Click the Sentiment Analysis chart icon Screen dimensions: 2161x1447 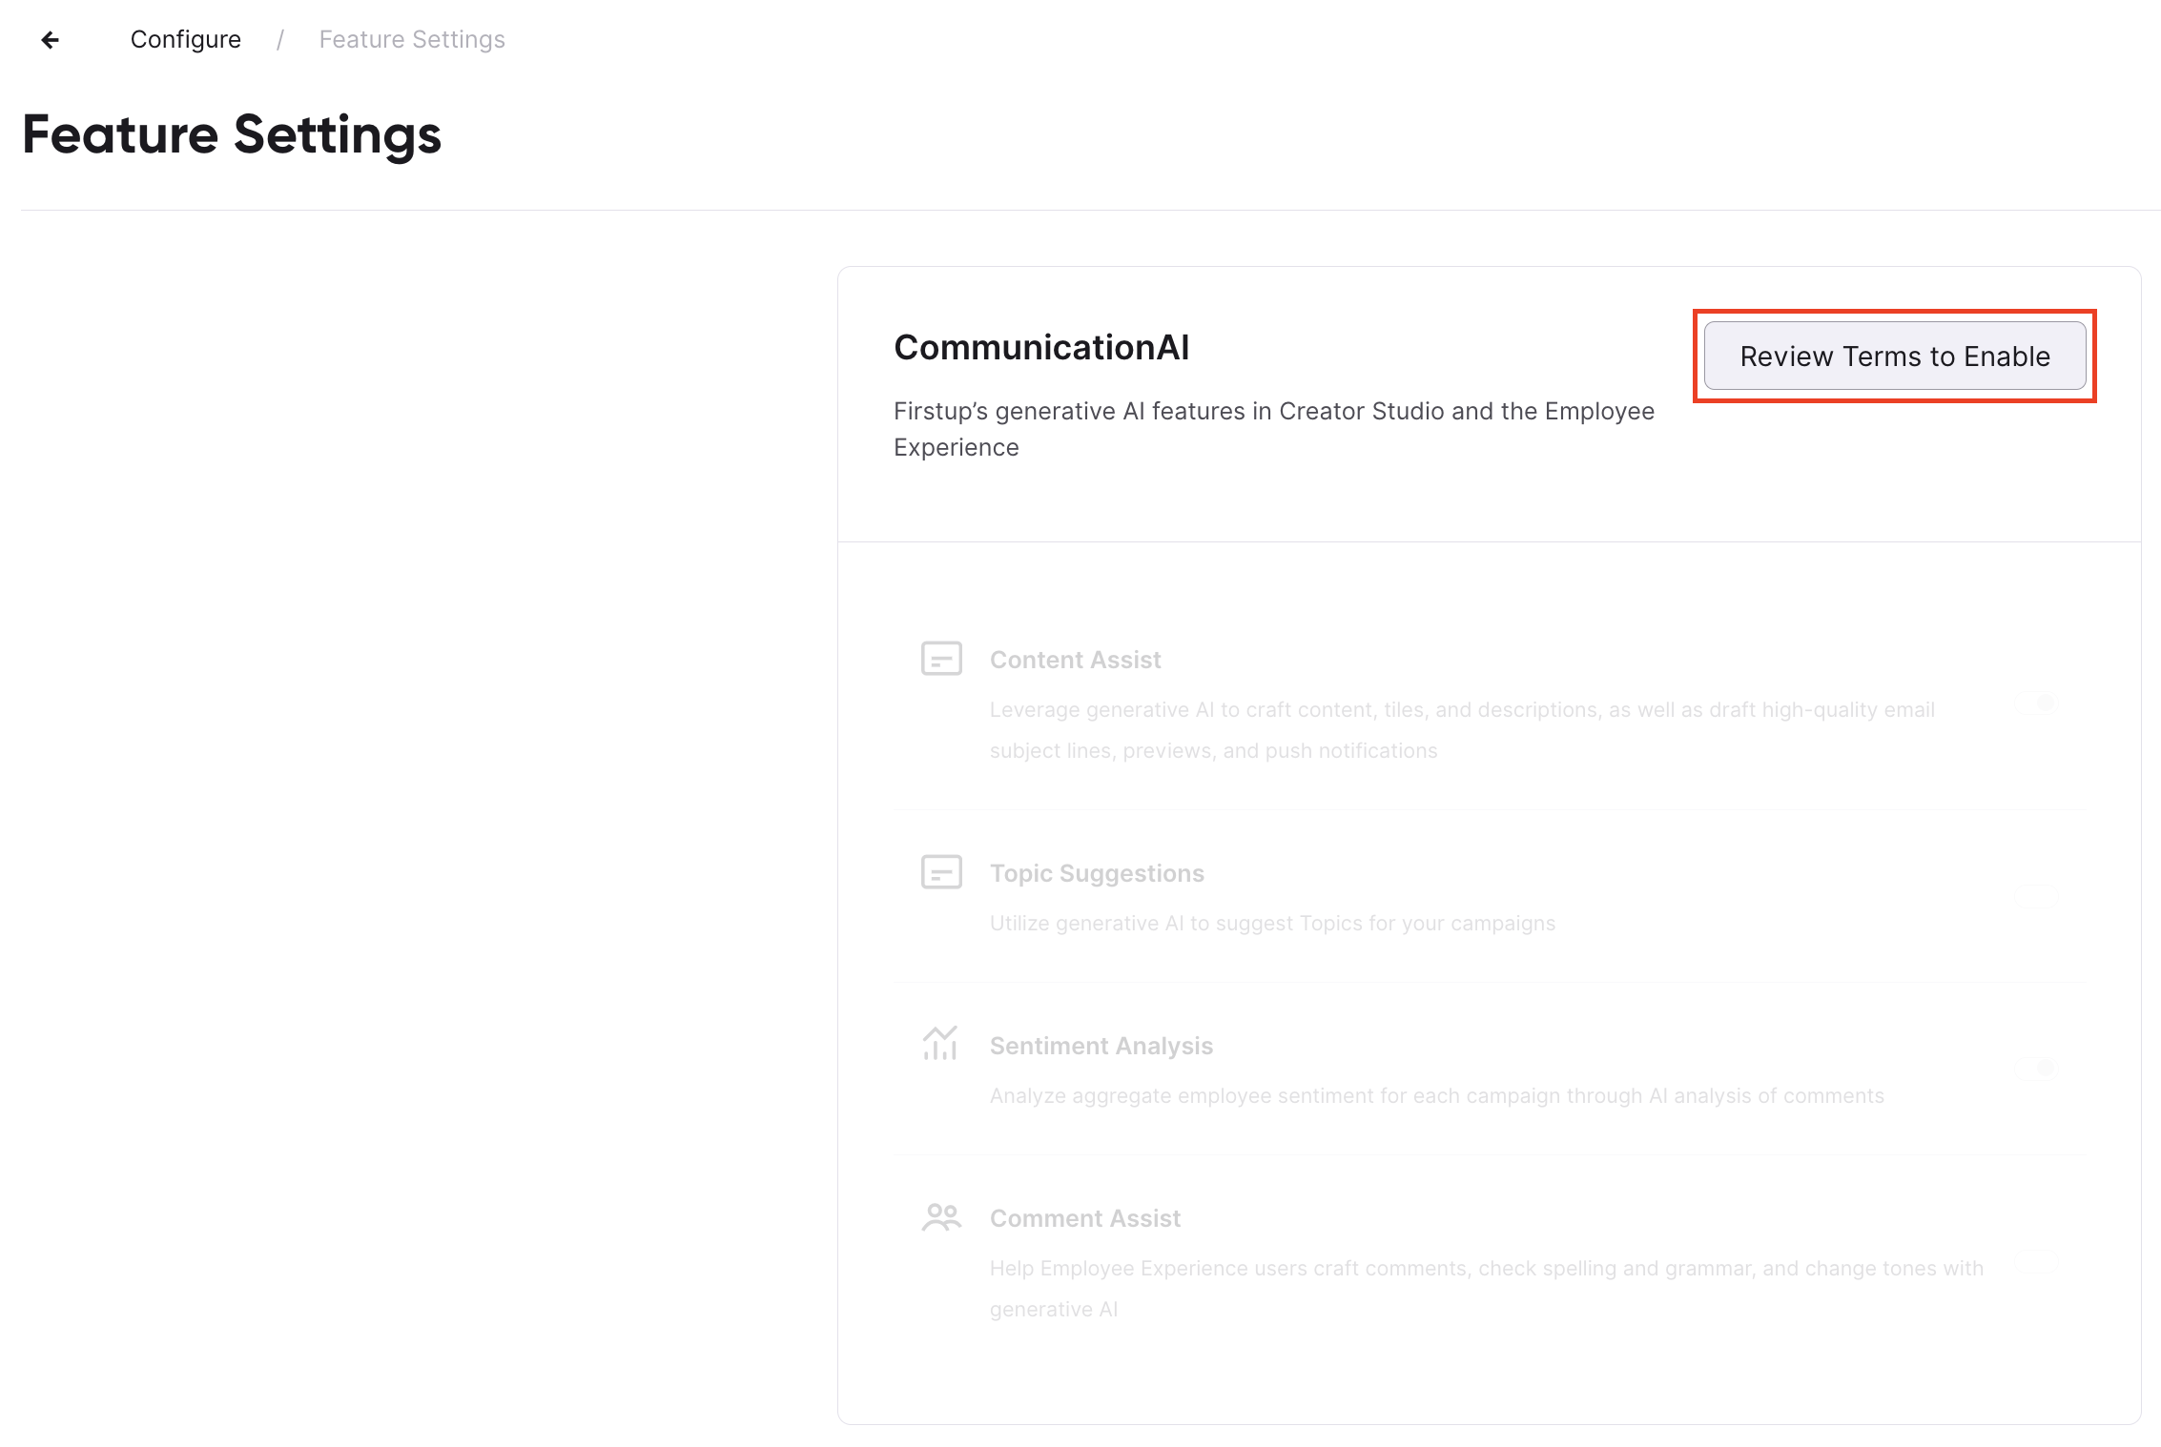940,1043
